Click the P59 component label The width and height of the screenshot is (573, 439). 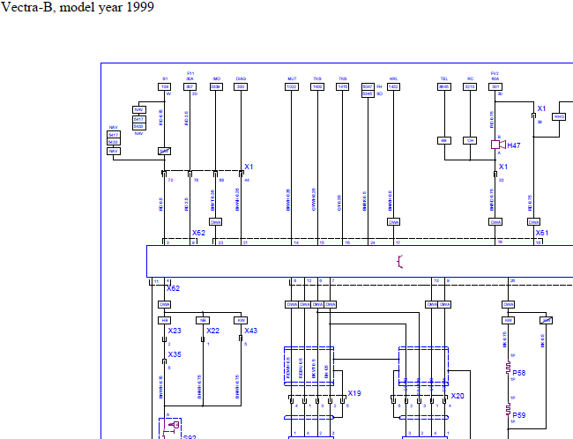[519, 415]
